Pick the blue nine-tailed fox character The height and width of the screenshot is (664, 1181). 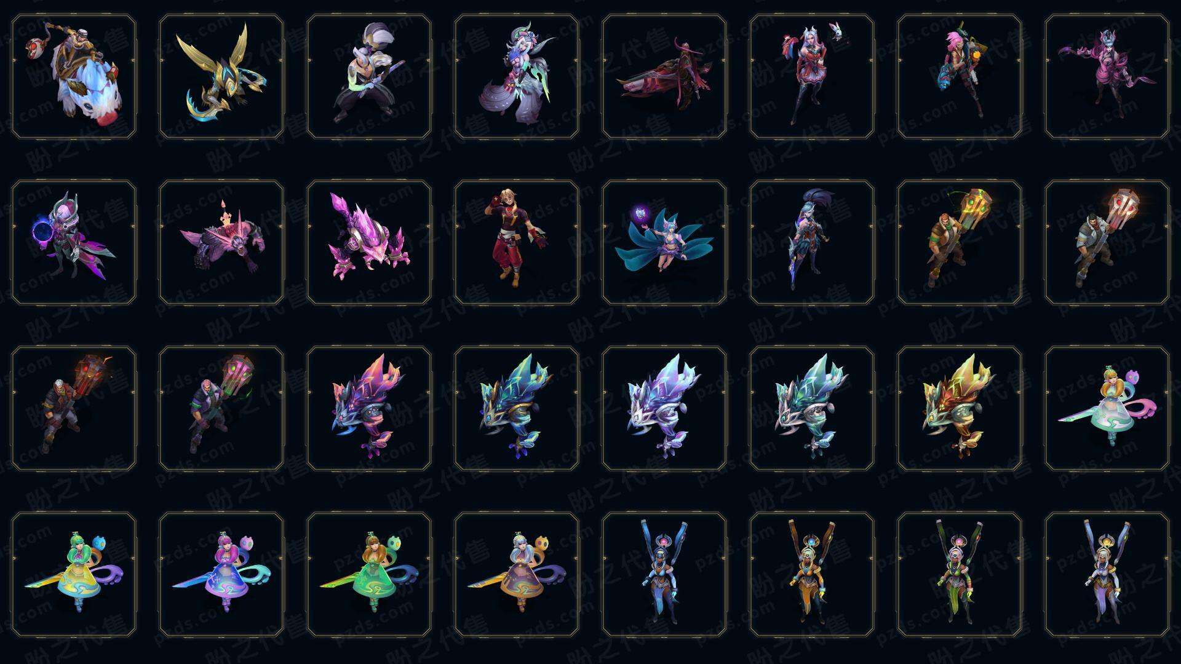(664, 242)
